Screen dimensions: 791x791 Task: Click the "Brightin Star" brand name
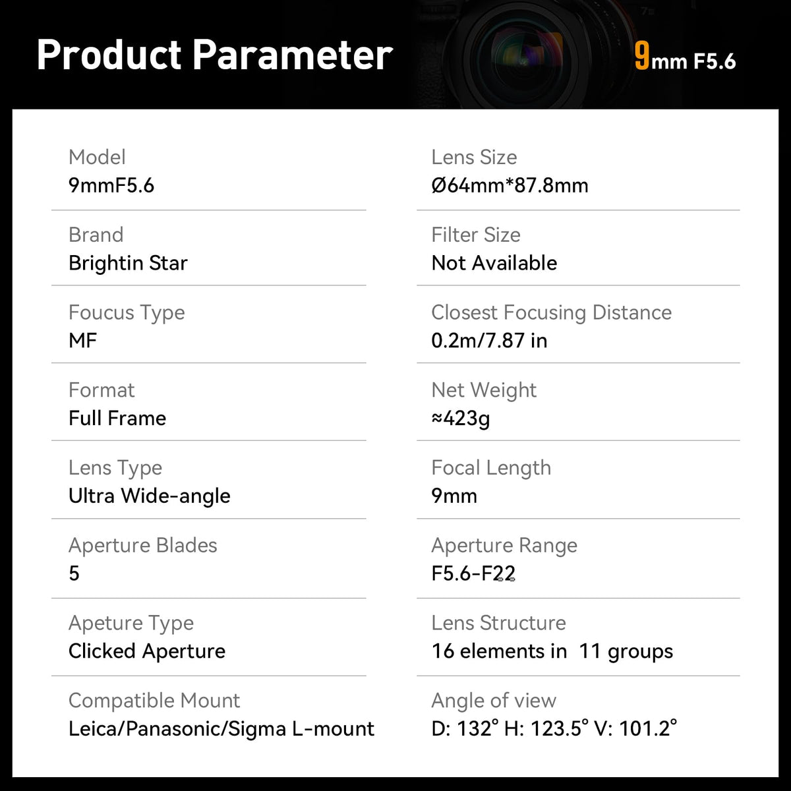pos(128,263)
